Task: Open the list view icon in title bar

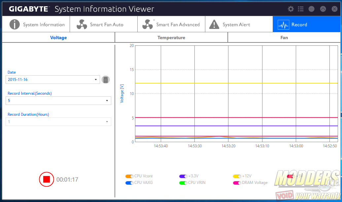Action: [x=300, y=9]
